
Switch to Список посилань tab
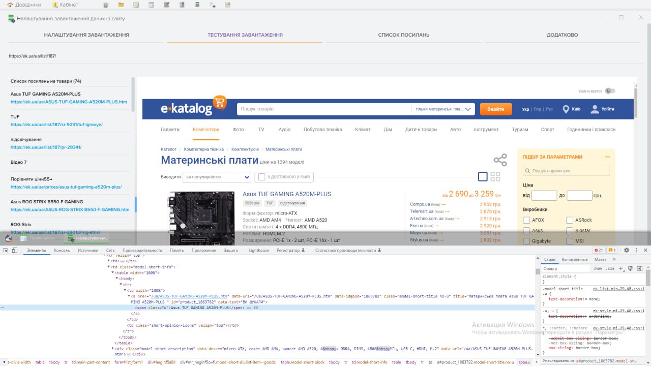tap(404, 35)
